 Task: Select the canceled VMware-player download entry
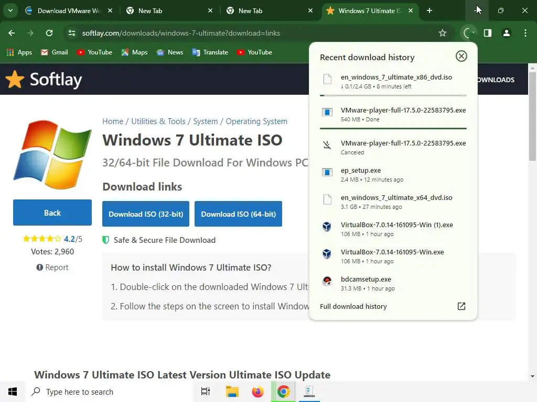393,147
